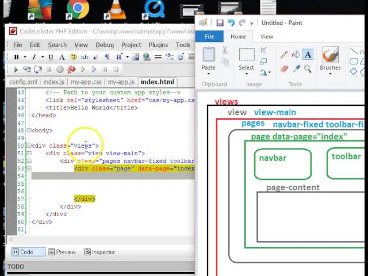Viewport: 368px width, 276px height.
Task: Click the paragraph pilcrow icon
Action: pos(107,57)
